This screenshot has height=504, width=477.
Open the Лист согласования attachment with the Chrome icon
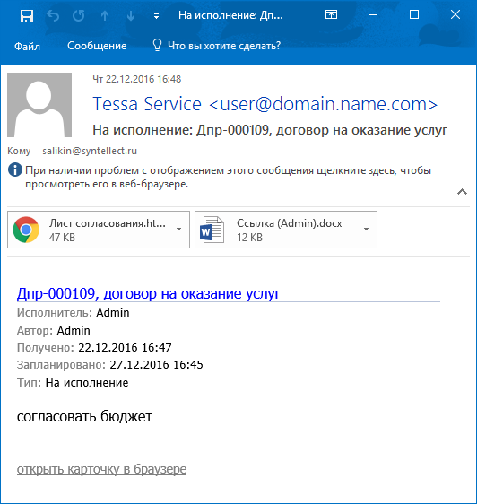[91, 230]
